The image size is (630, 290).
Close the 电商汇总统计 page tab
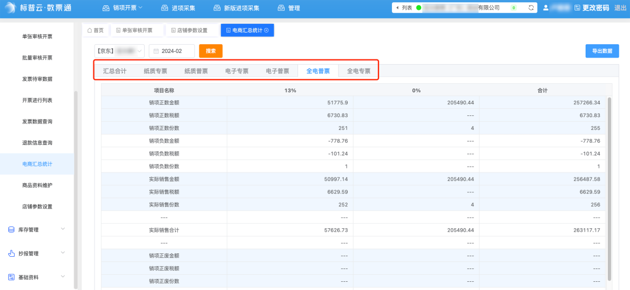pyautogui.click(x=267, y=30)
